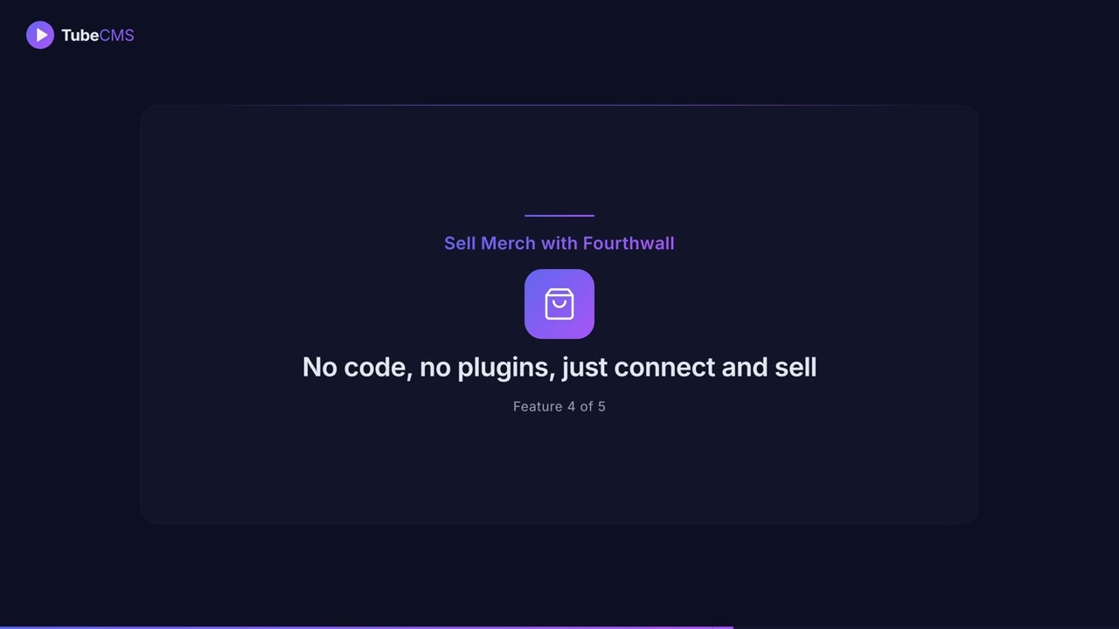Image resolution: width=1119 pixels, height=629 pixels.
Task: Click the word "Fourthwall" in the heading
Action: click(x=629, y=244)
